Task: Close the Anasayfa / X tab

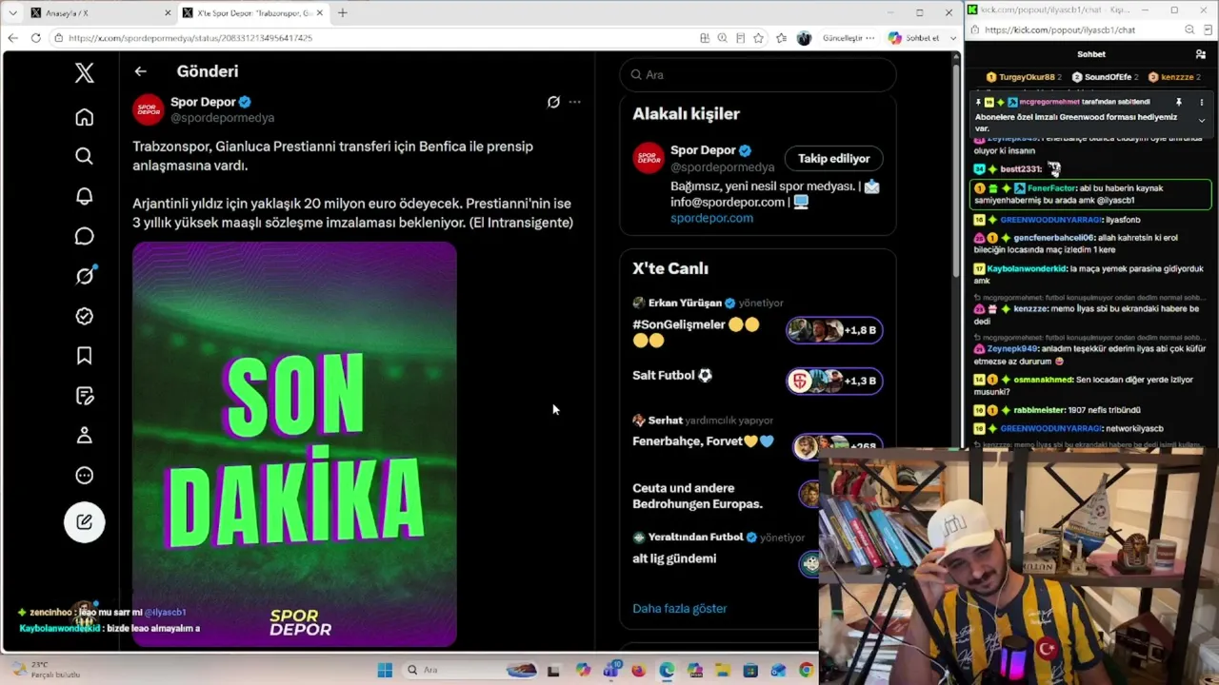Action: 169,13
